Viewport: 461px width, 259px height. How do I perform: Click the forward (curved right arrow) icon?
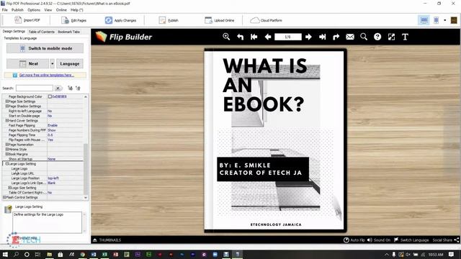tap(336, 37)
